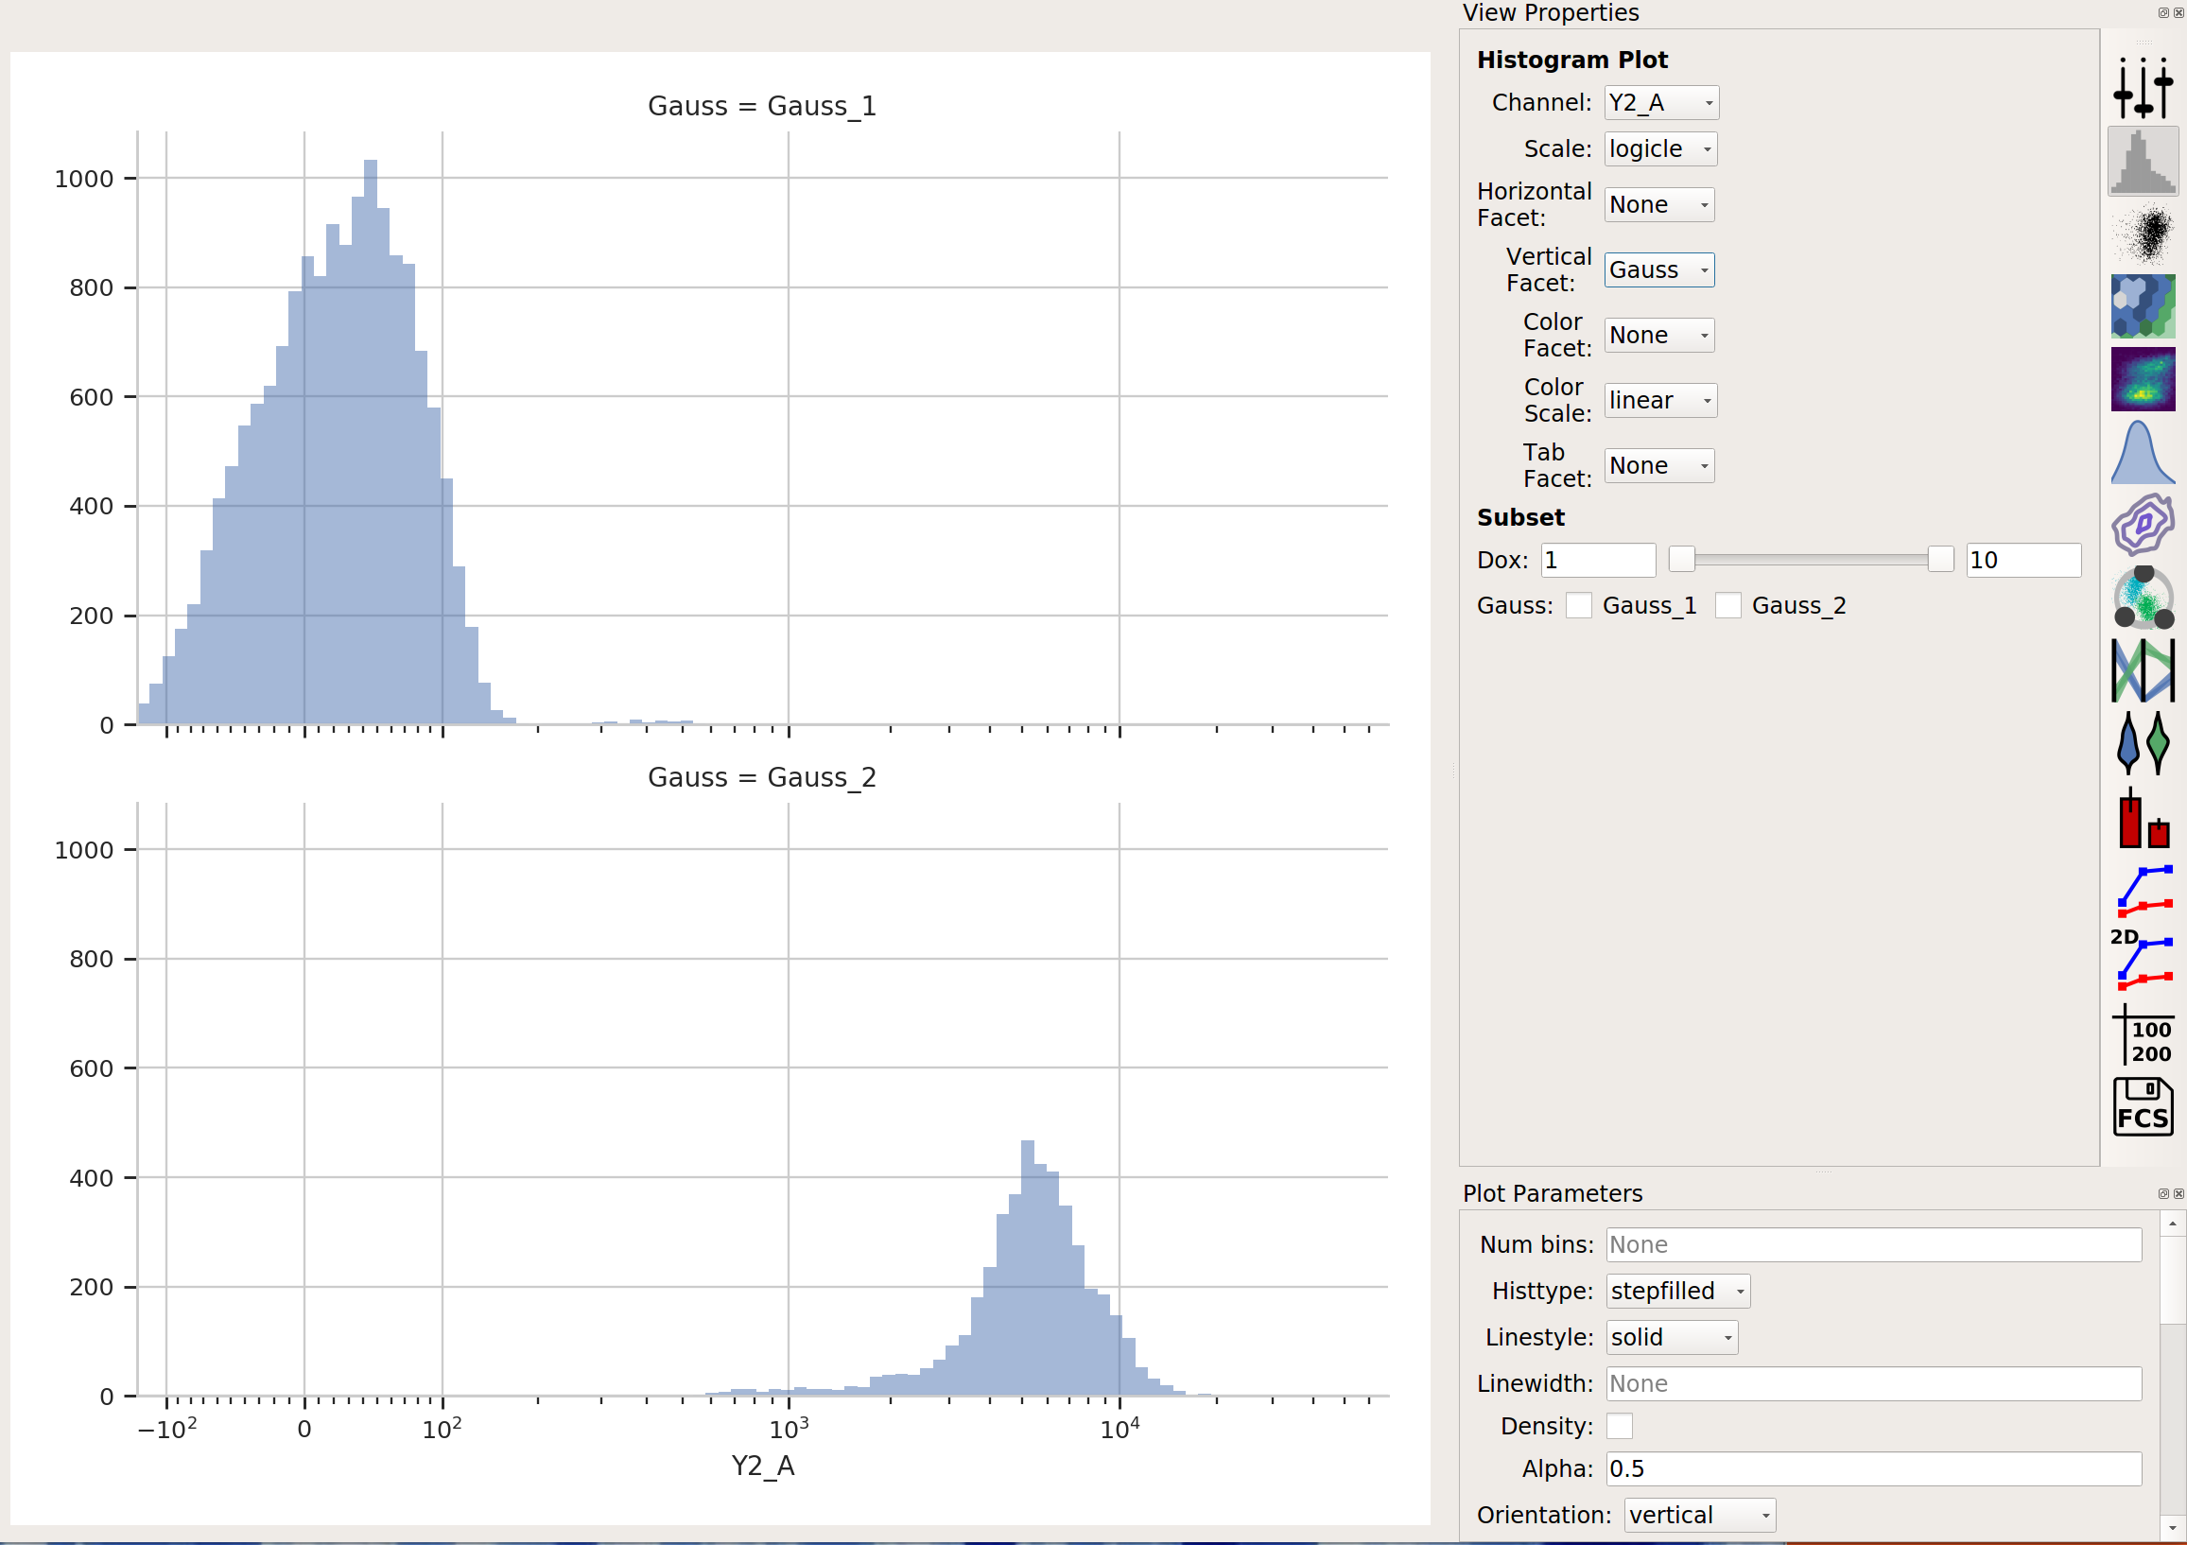
Task: Click the Num bins input field
Action: coord(1874,1245)
